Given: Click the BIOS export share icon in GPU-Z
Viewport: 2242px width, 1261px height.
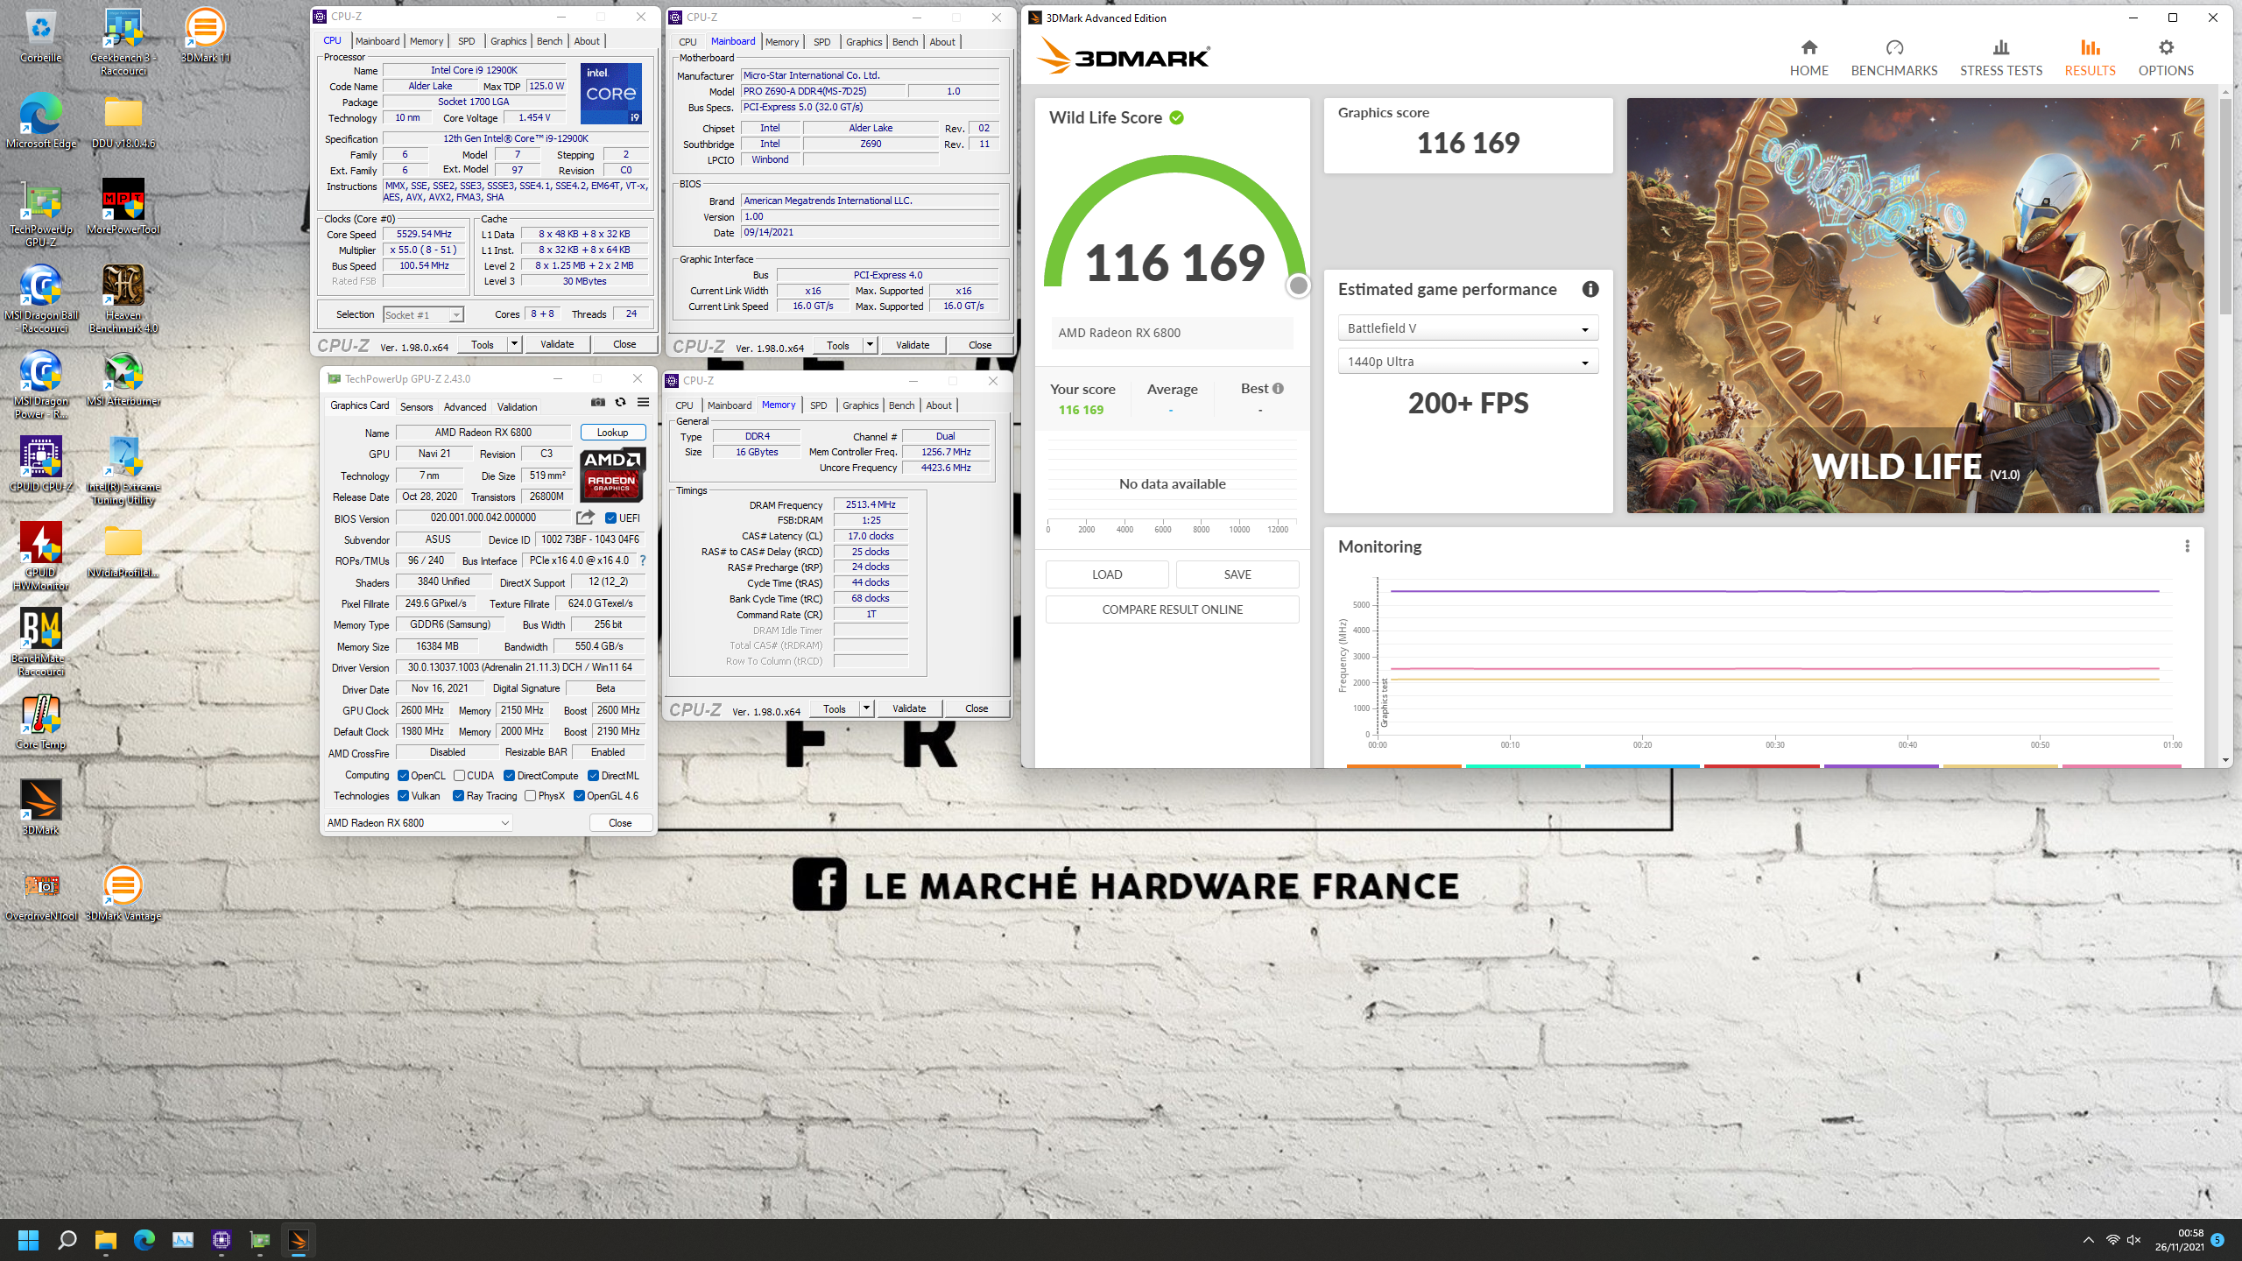Looking at the screenshot, I should tap(585, 518).
